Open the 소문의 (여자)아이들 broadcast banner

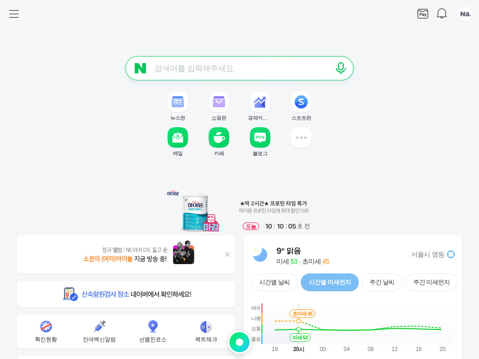pos(126,254)
